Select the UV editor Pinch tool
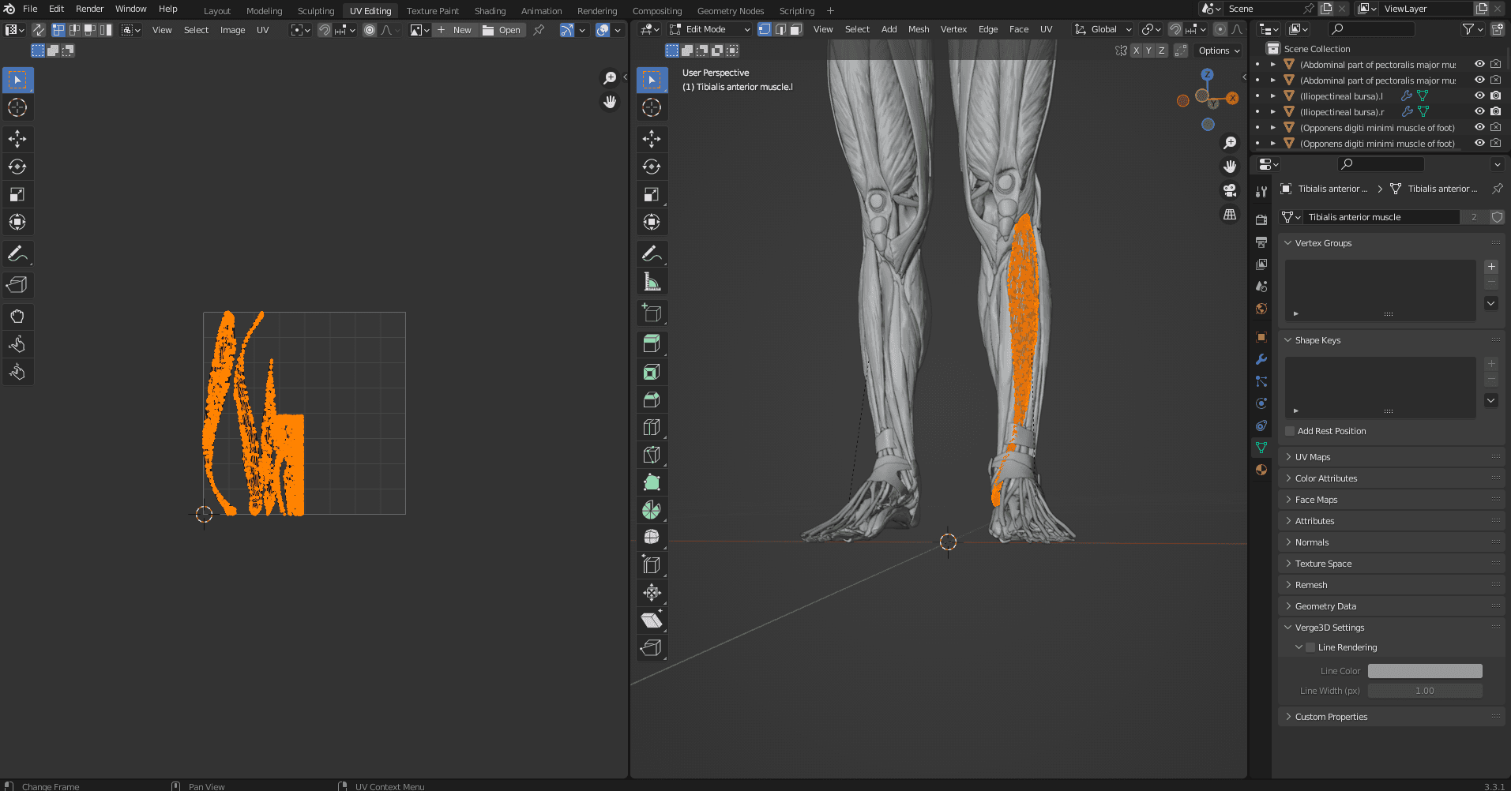The image size is (1511, 791). 17,372
